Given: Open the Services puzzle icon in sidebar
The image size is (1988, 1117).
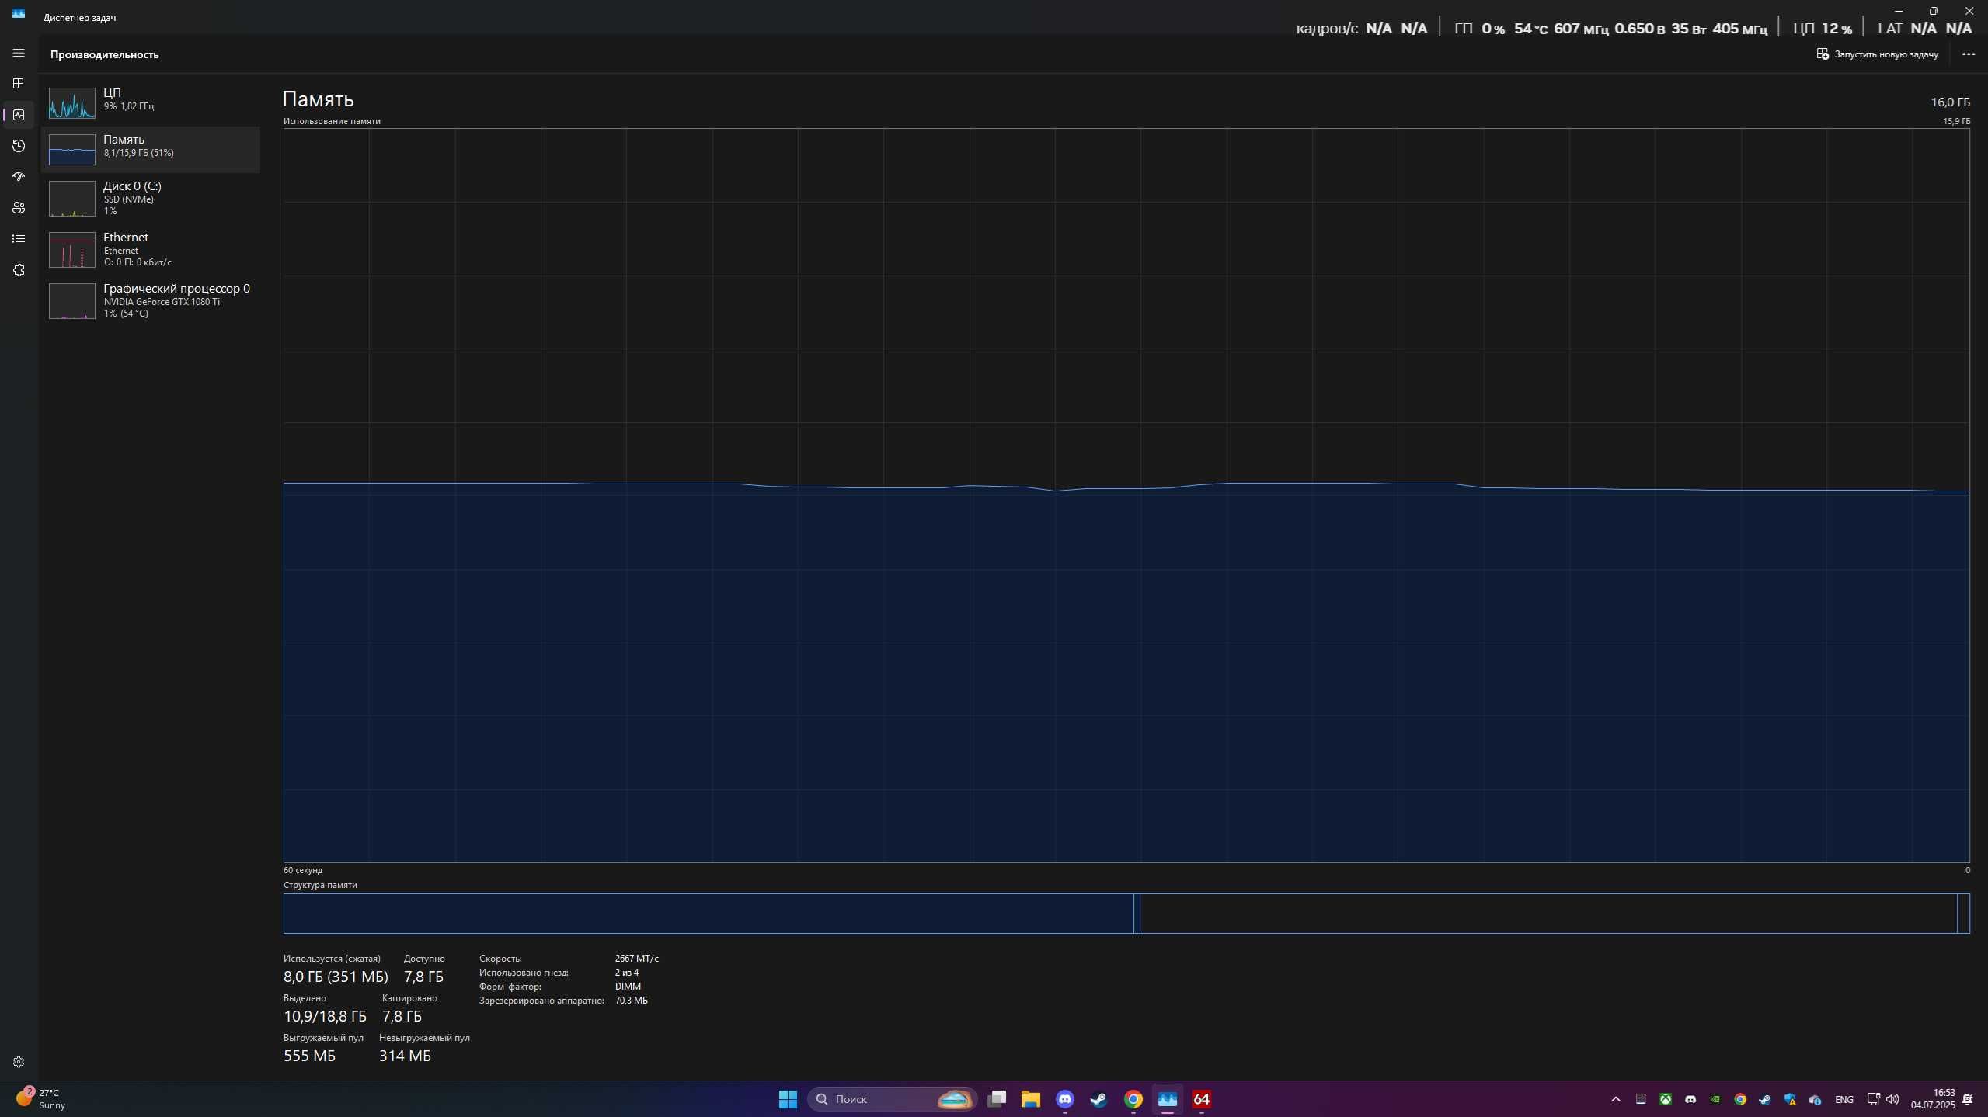Looking at the screenshot, I should tap(19, 270).
